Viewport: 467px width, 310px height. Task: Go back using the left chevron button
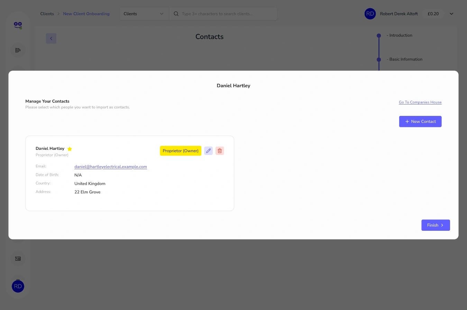click(x=51, y=38)
